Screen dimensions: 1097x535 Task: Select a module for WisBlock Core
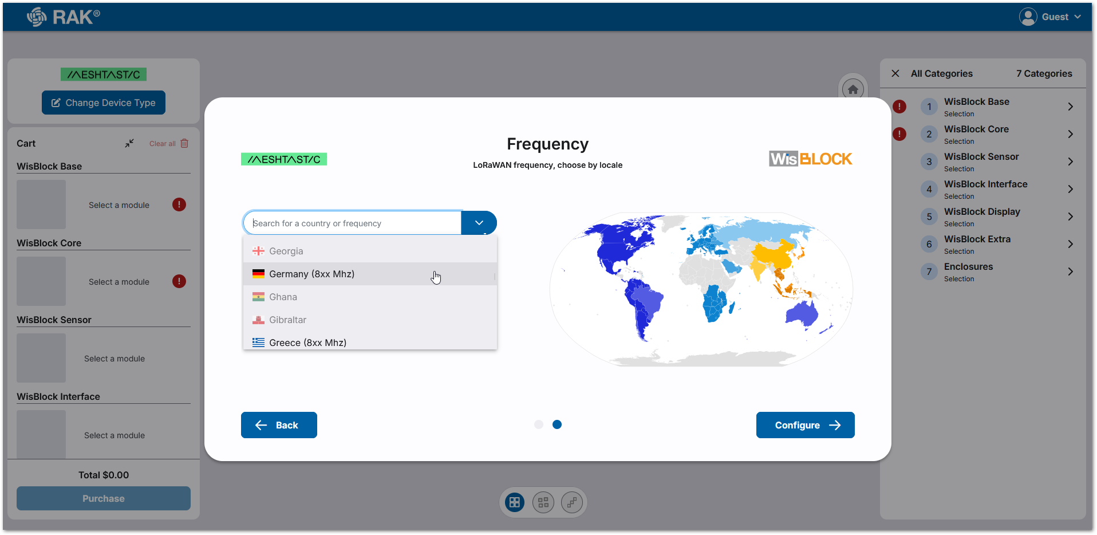[119, 282]
